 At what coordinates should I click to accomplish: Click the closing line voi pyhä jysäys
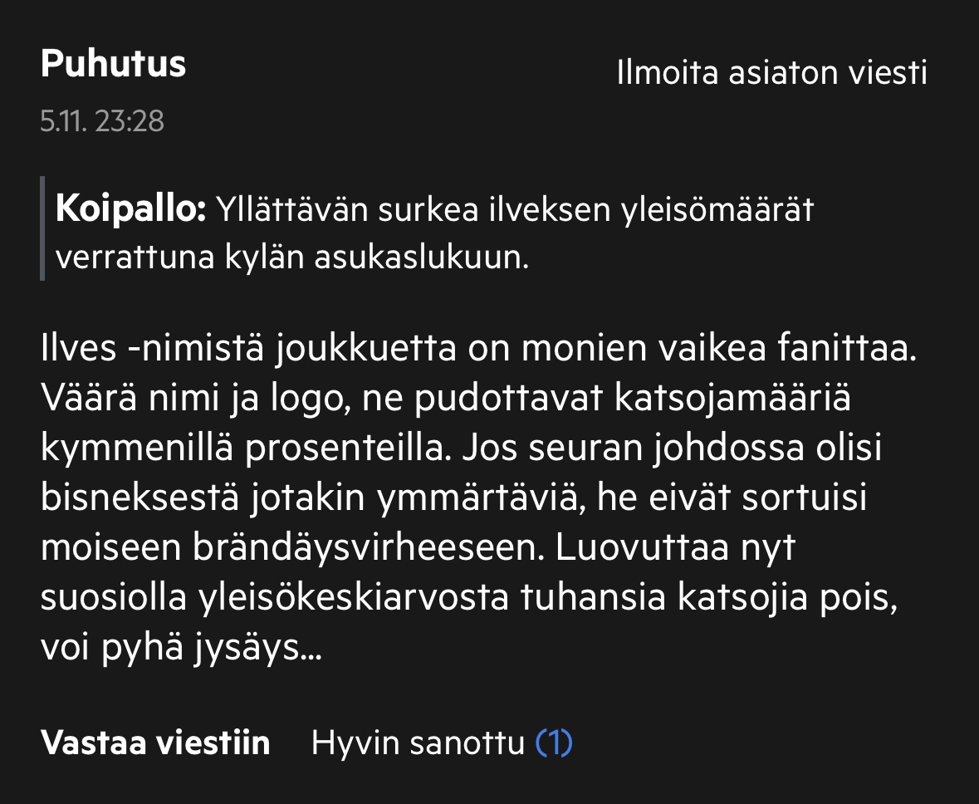[181, 649]
